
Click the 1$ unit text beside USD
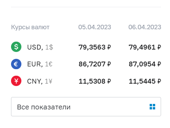click(49, 47)
